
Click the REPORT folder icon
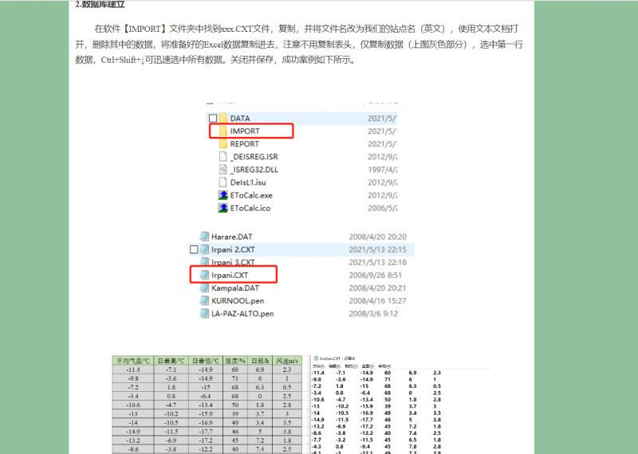point(223,144)
